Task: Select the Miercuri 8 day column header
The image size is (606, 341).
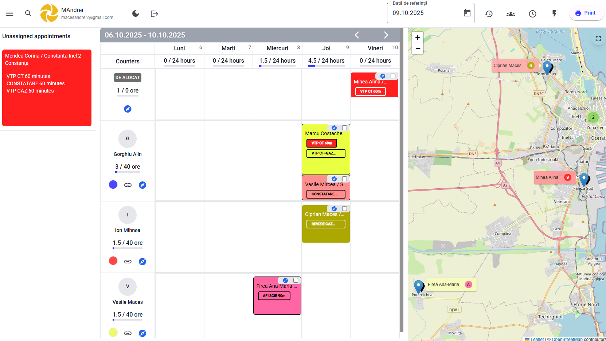Action: pyautogui.click(x=277, y=48)
